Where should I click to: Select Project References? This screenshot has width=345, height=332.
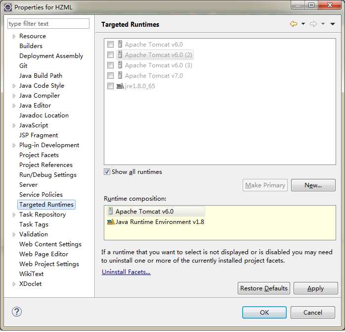pyautogui.click(x=46, y=165)
